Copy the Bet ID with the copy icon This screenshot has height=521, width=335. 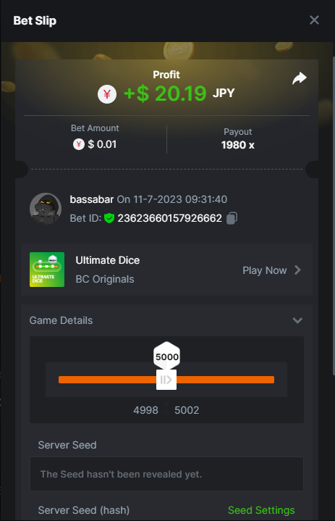[232, 218]
